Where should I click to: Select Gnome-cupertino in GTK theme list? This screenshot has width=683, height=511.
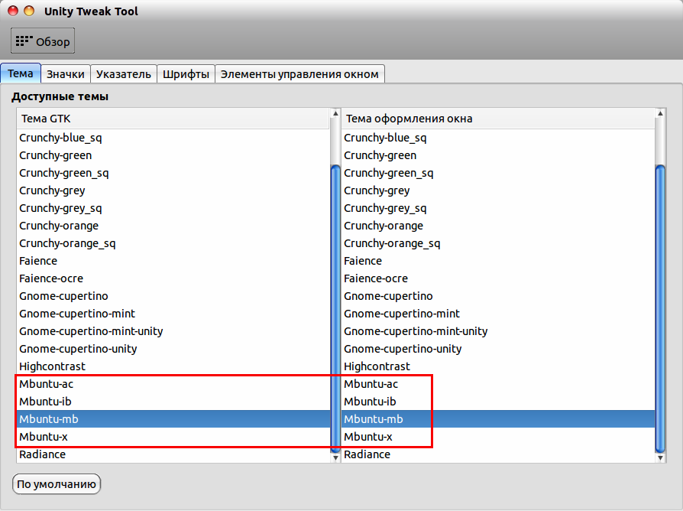[x=173, y=296]
